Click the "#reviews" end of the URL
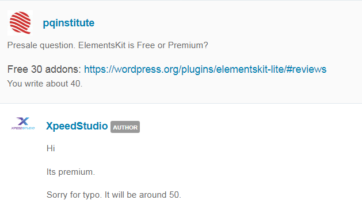This screenshot has height=208, width=362. [306, 69]
